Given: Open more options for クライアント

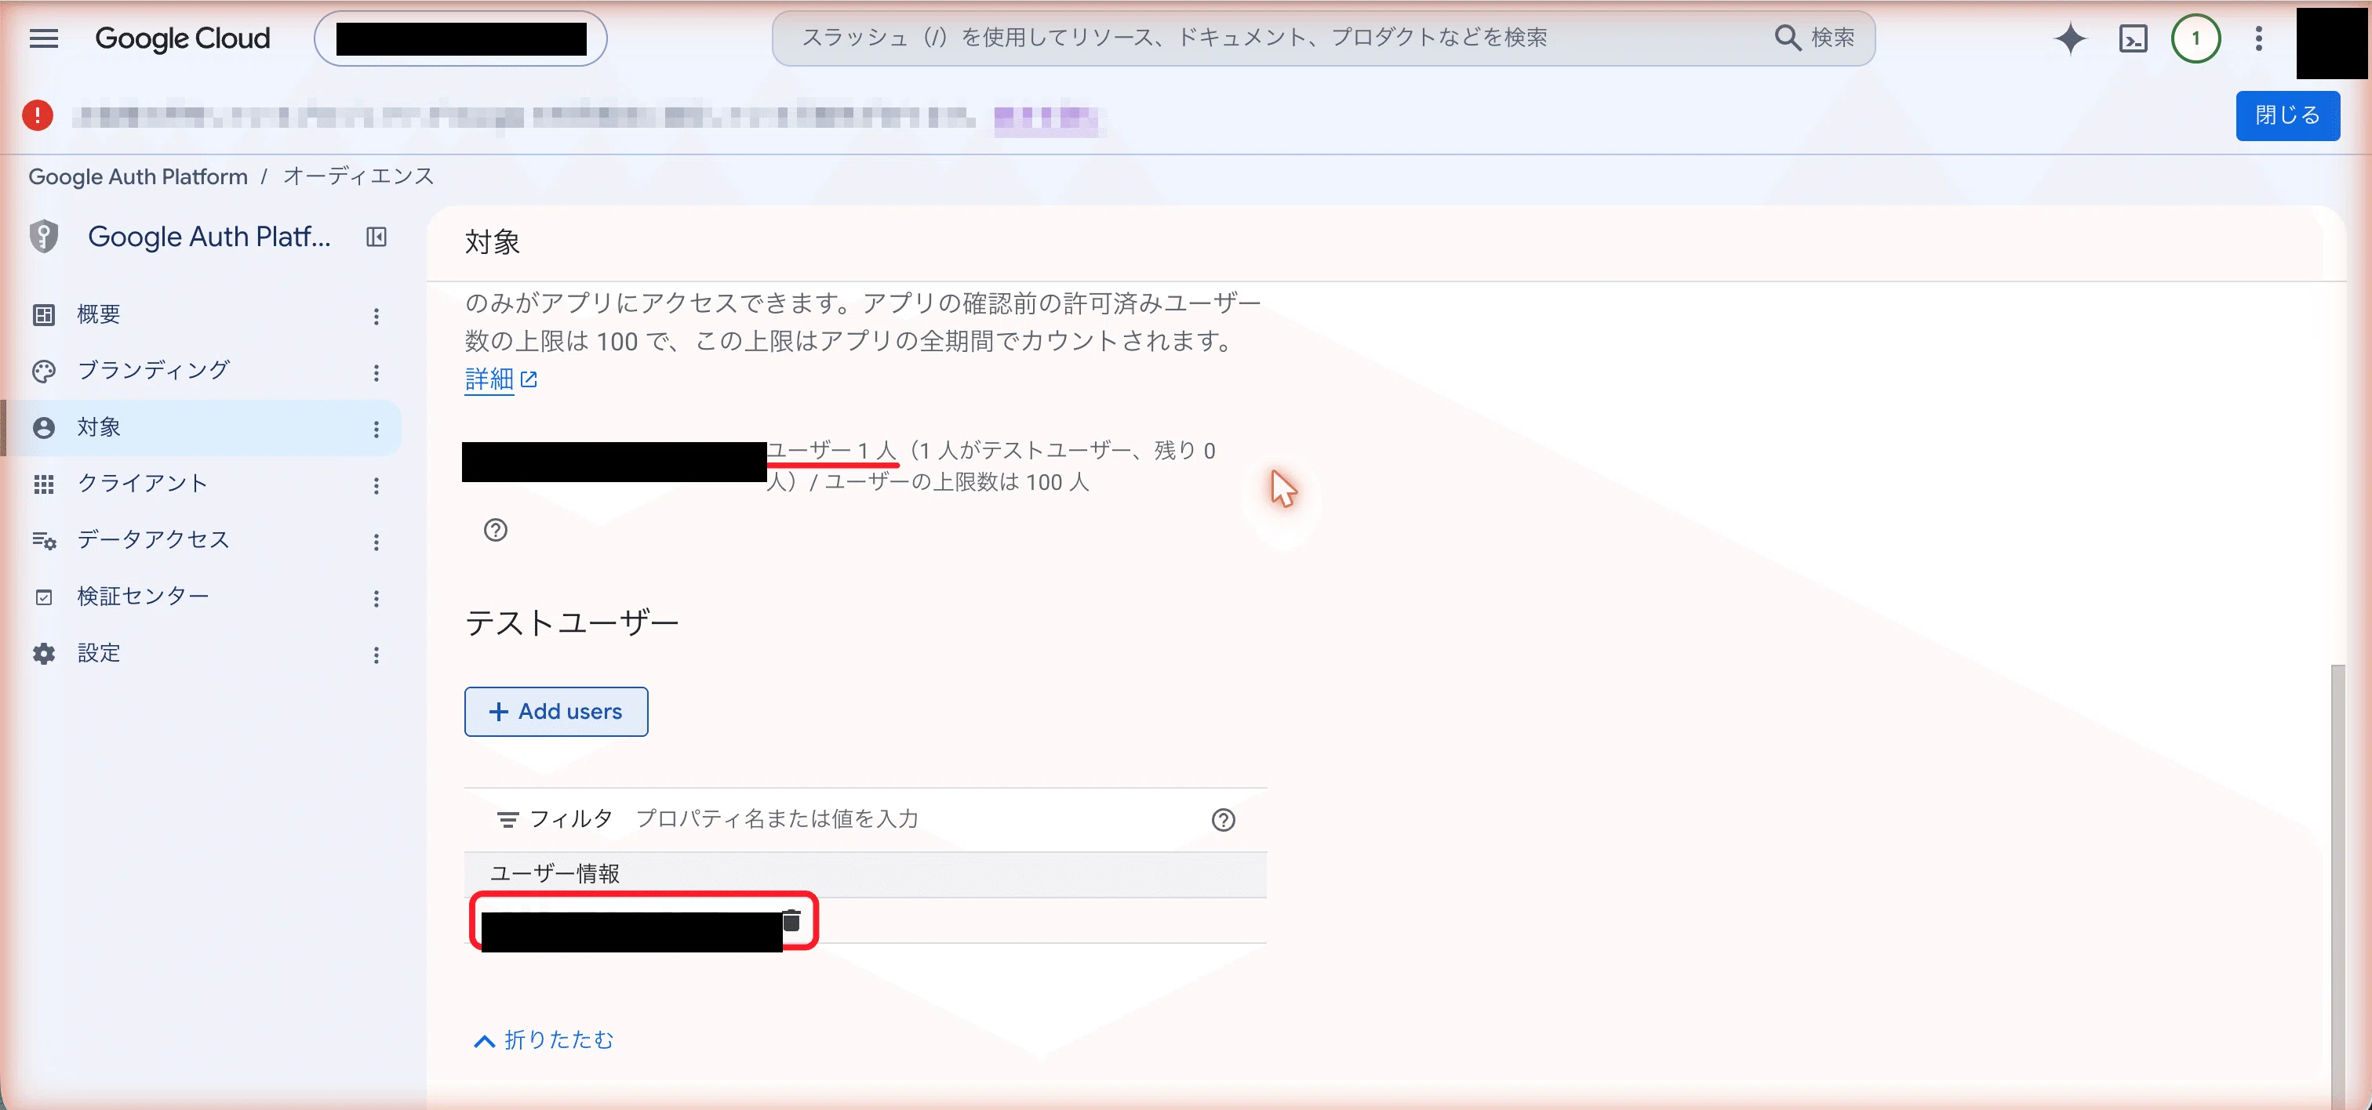Looking at the screenshot, I should [x=376, y=486].
